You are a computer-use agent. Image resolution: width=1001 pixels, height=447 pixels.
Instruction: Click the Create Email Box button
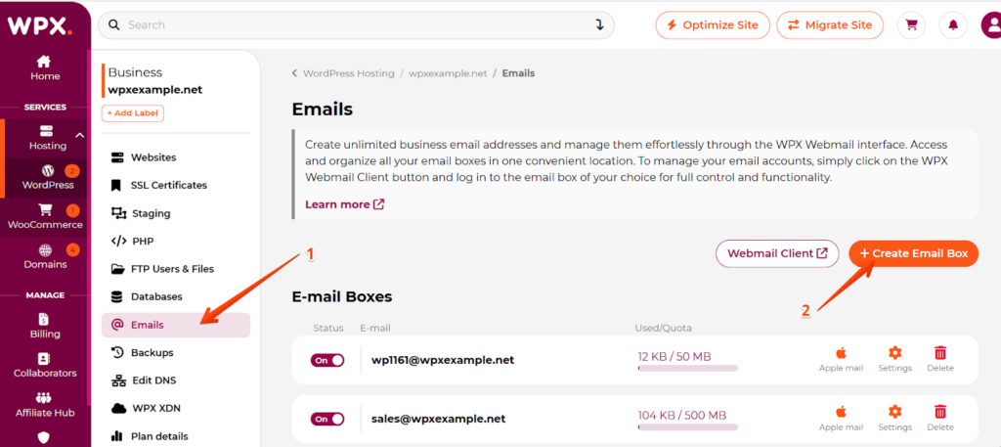coord(913,253)
